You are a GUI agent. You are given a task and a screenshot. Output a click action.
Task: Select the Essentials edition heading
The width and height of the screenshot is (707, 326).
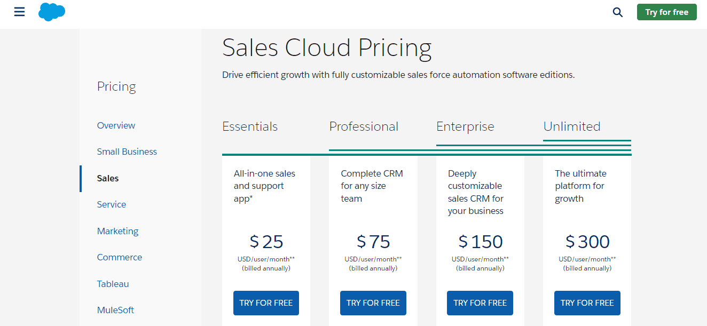(250, 126)
